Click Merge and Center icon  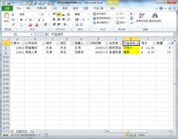(68, 19)
